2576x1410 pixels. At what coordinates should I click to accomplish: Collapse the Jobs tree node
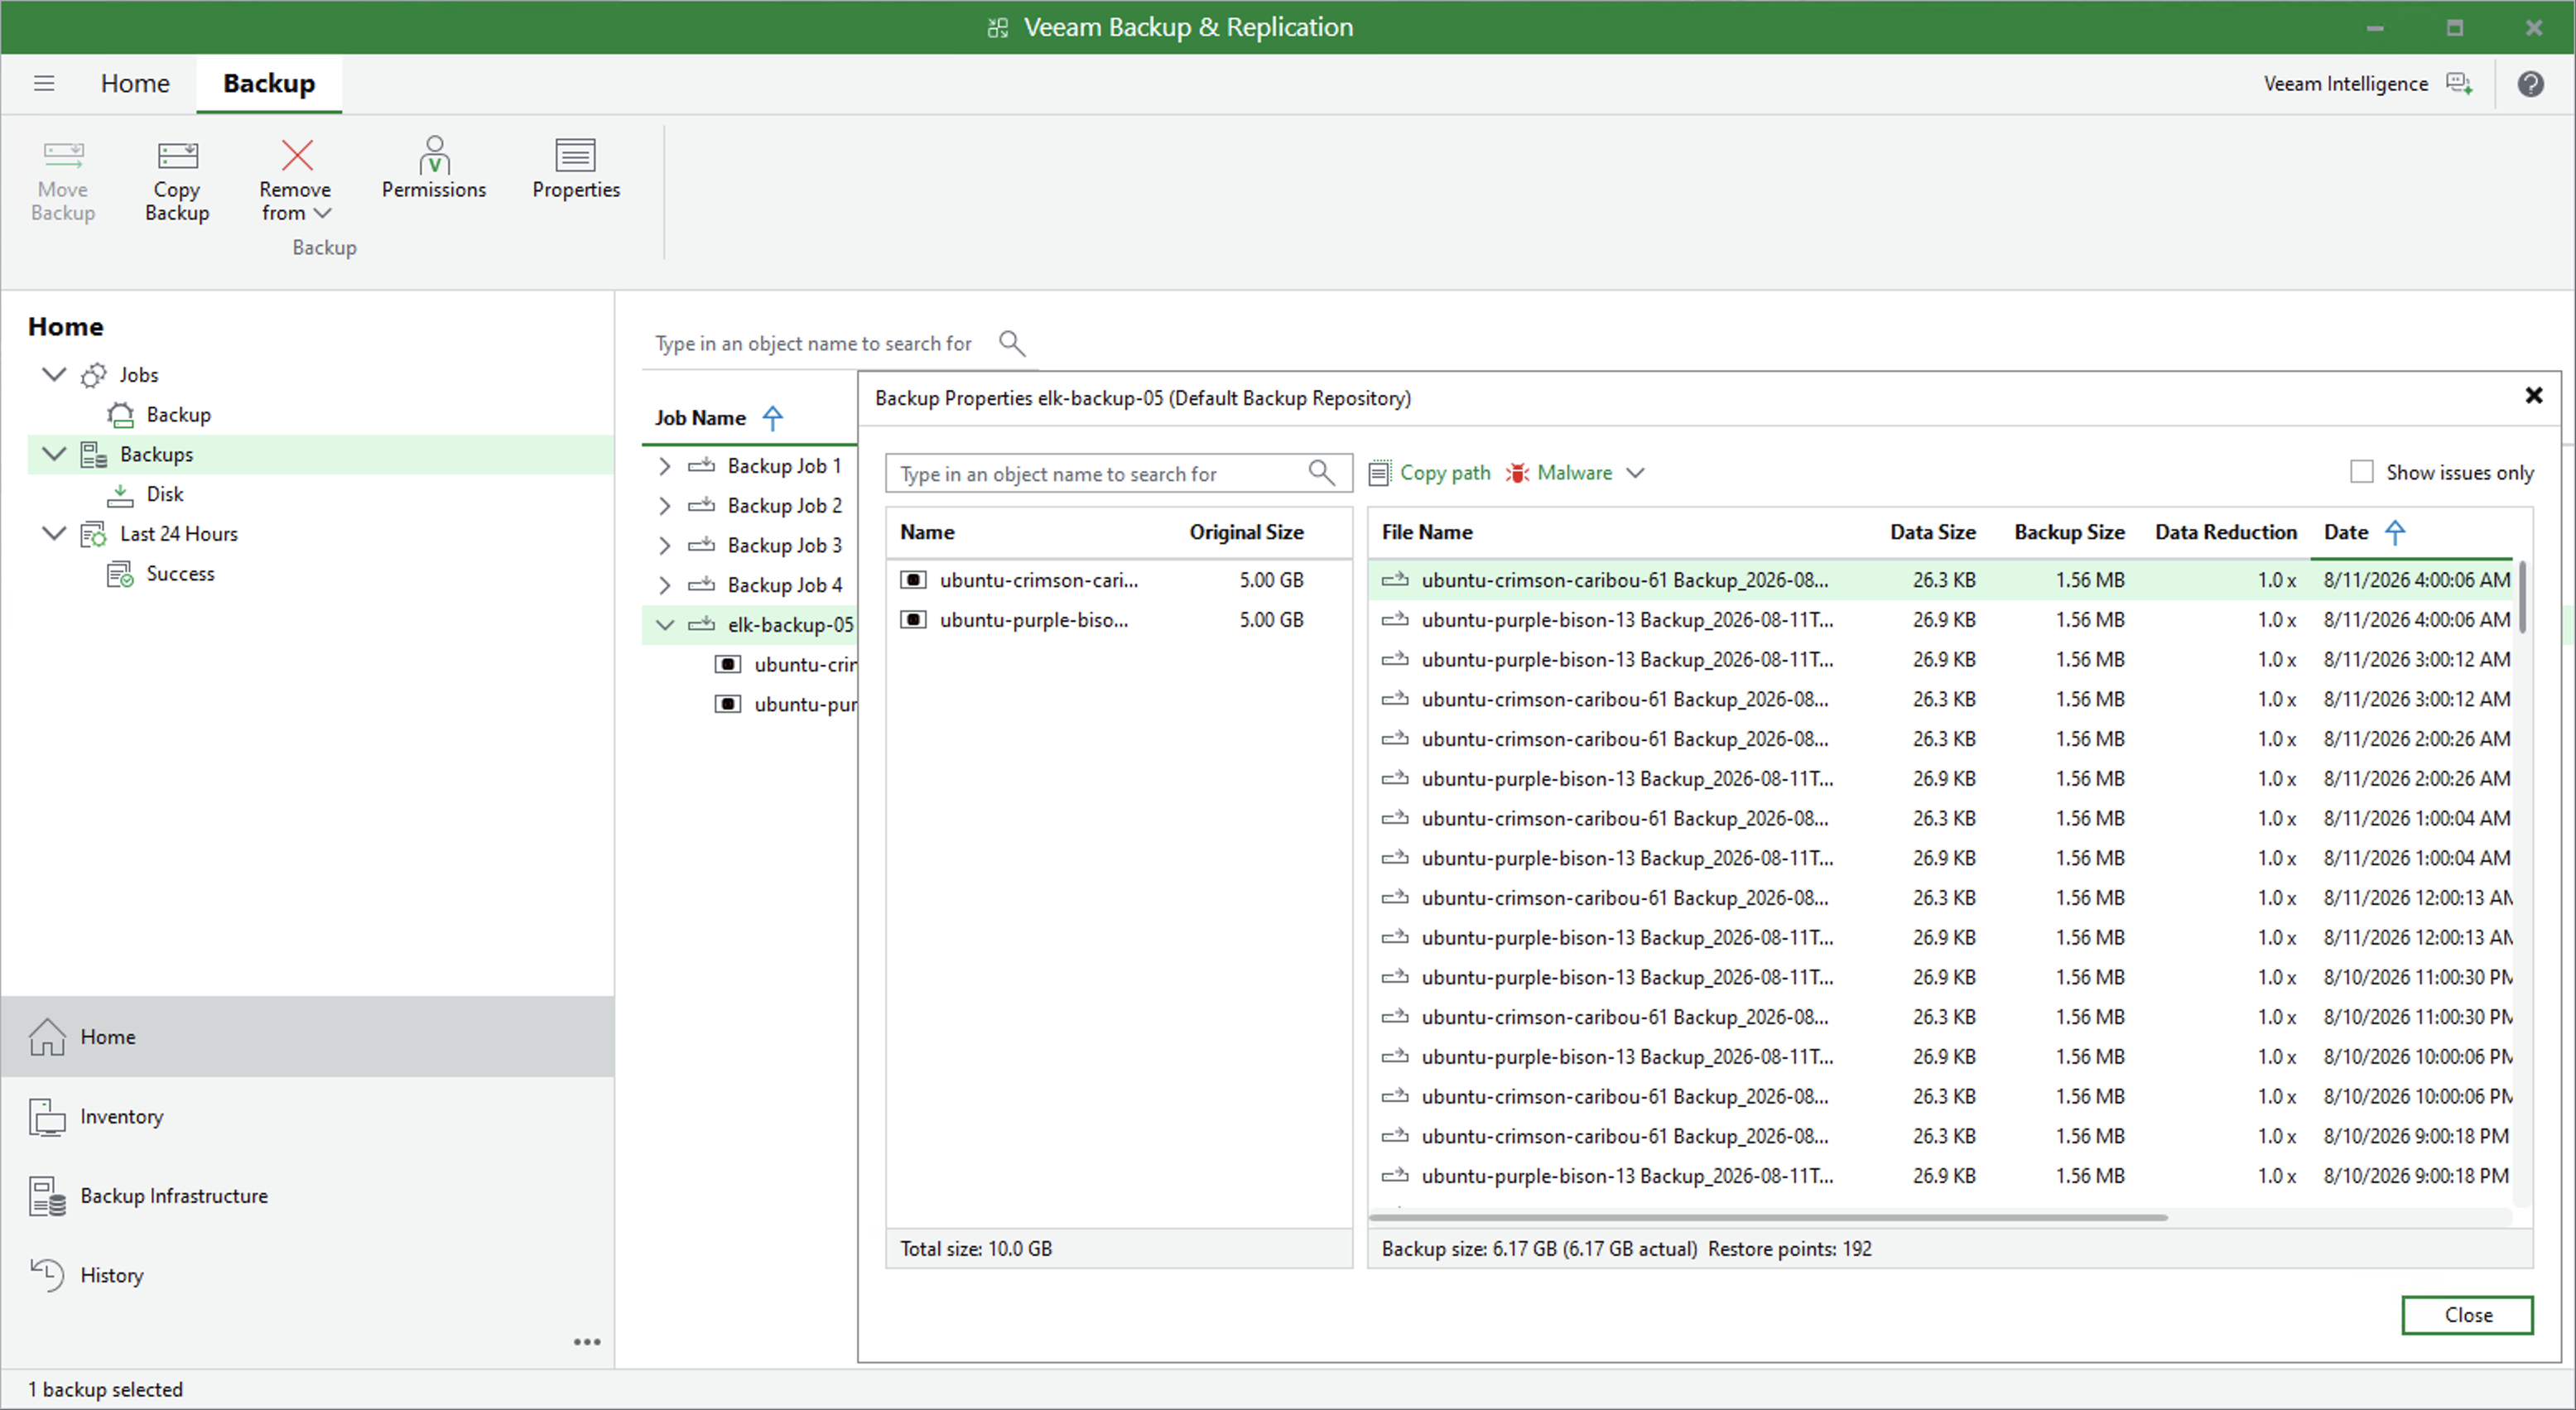pyautogui.click(x=54, y=374)
